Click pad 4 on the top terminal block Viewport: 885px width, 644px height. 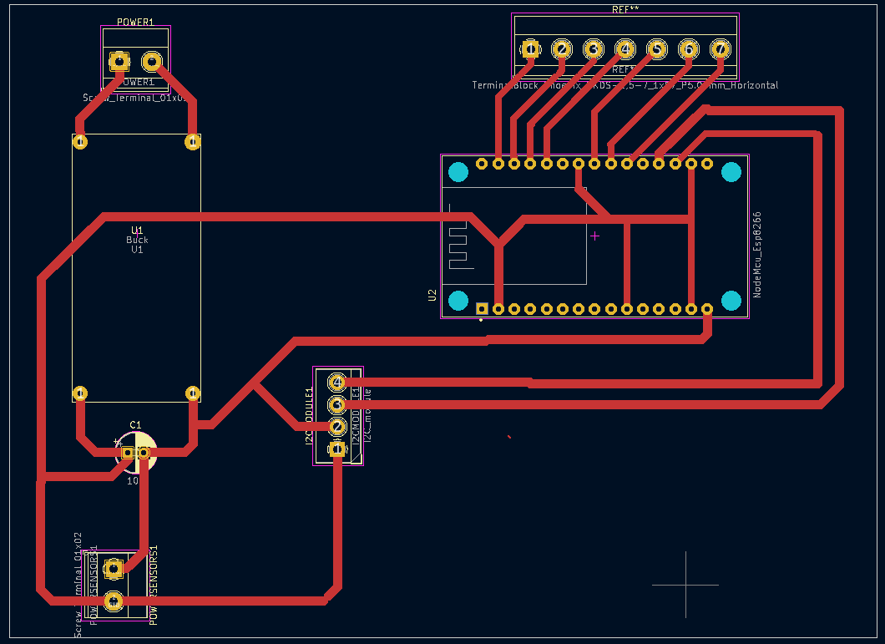tap(625, 49)
